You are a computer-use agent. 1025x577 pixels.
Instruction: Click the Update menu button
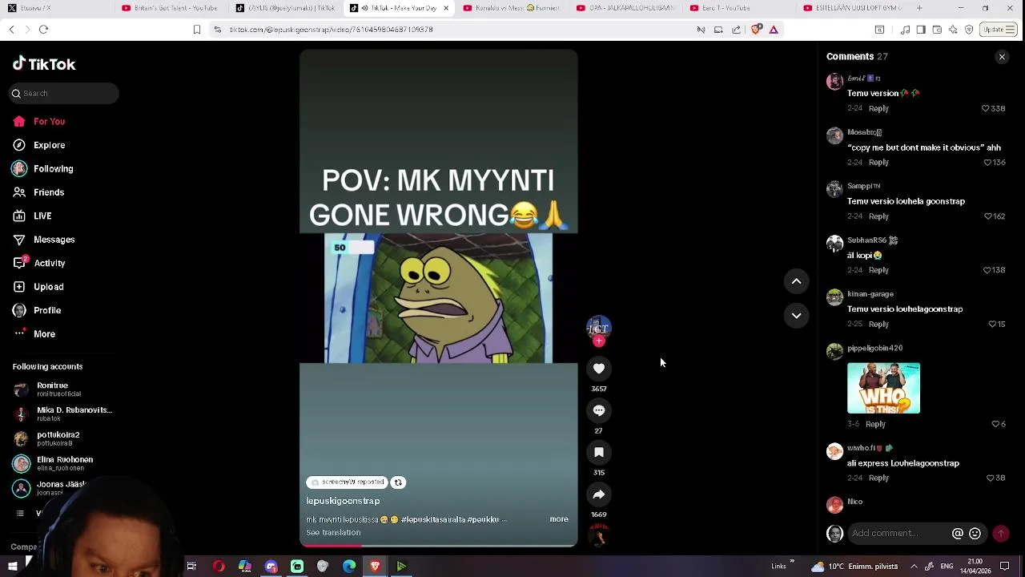click(1000, 30)
